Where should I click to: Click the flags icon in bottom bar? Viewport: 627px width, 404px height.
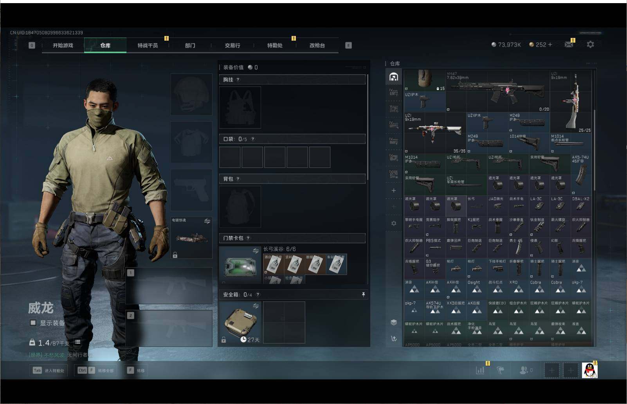pyautogui.click(x=501, y=370)
